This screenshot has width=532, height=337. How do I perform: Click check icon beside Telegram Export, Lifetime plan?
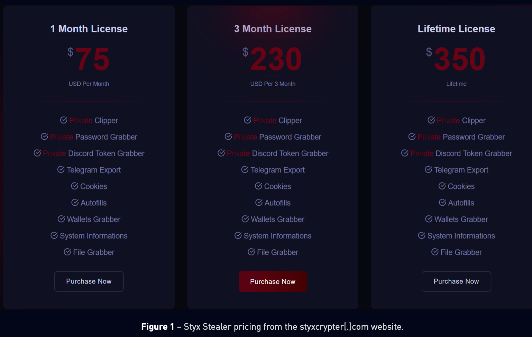[x=429, y=169]
